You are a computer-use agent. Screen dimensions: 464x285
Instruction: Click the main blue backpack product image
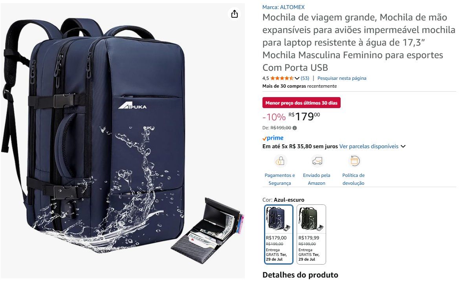click(x=123, y=141)
